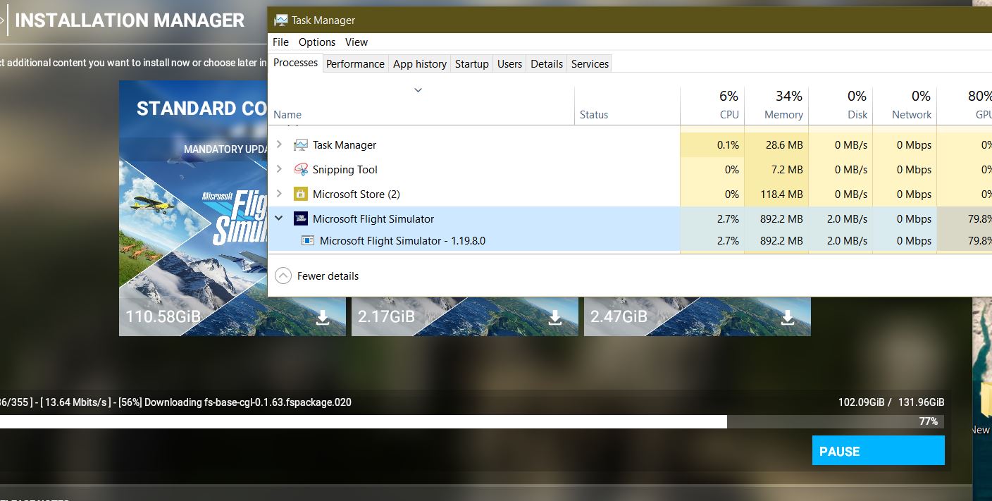The width and height of the screenshot is (992, 501).
Task: Click Fewer details link
Action: [x=328, y=276]
